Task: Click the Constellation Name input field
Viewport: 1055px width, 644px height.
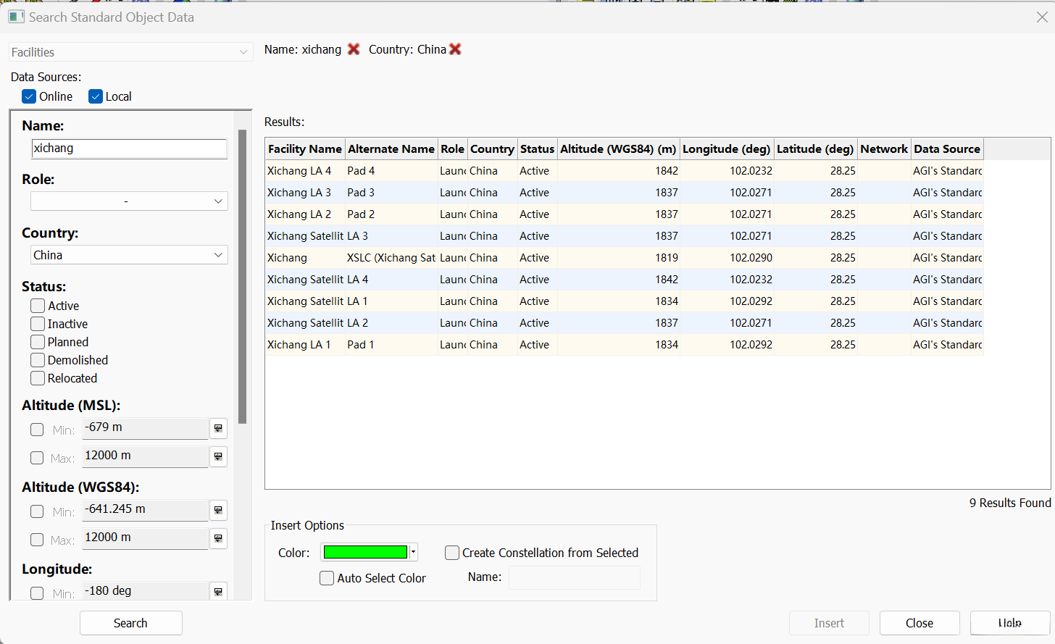Action: [575, 577]
